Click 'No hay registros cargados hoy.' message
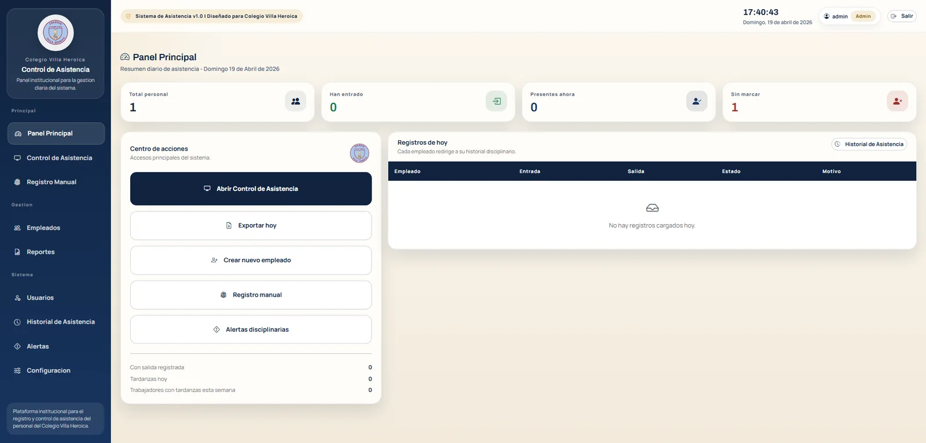The width and height of the screenshot is (926, 443). (x=652, y=226)
